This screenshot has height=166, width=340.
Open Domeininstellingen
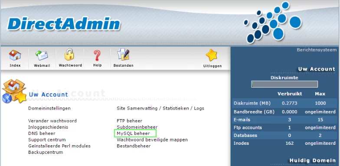point(49,108)
